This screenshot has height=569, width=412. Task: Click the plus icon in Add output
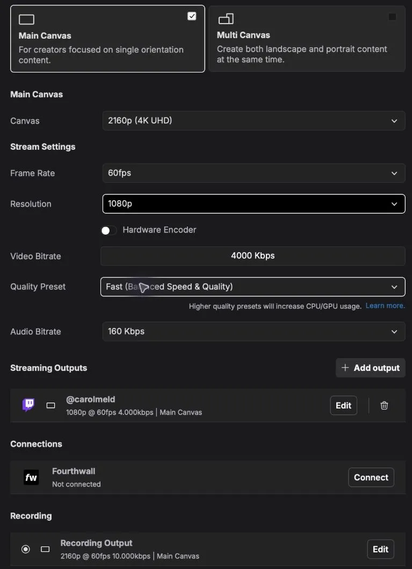[345, 368]
